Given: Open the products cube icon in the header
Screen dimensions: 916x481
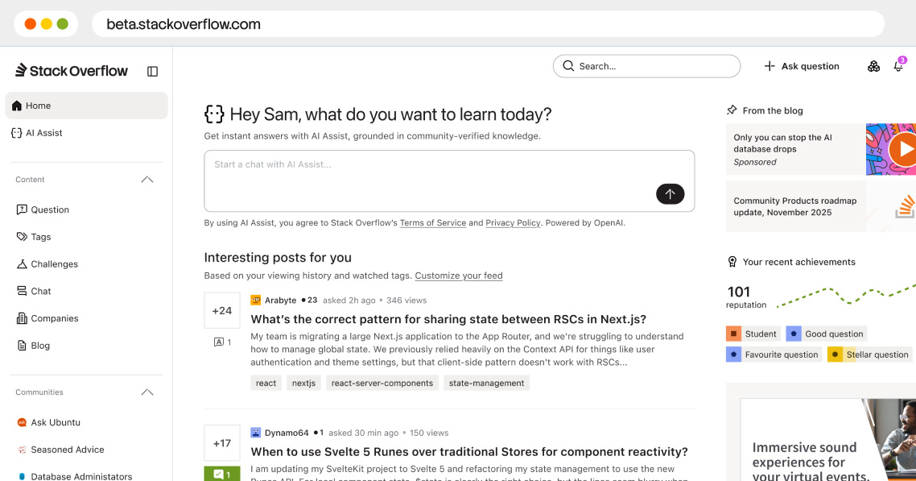Looking at the screenshot, I should (874, 66).
